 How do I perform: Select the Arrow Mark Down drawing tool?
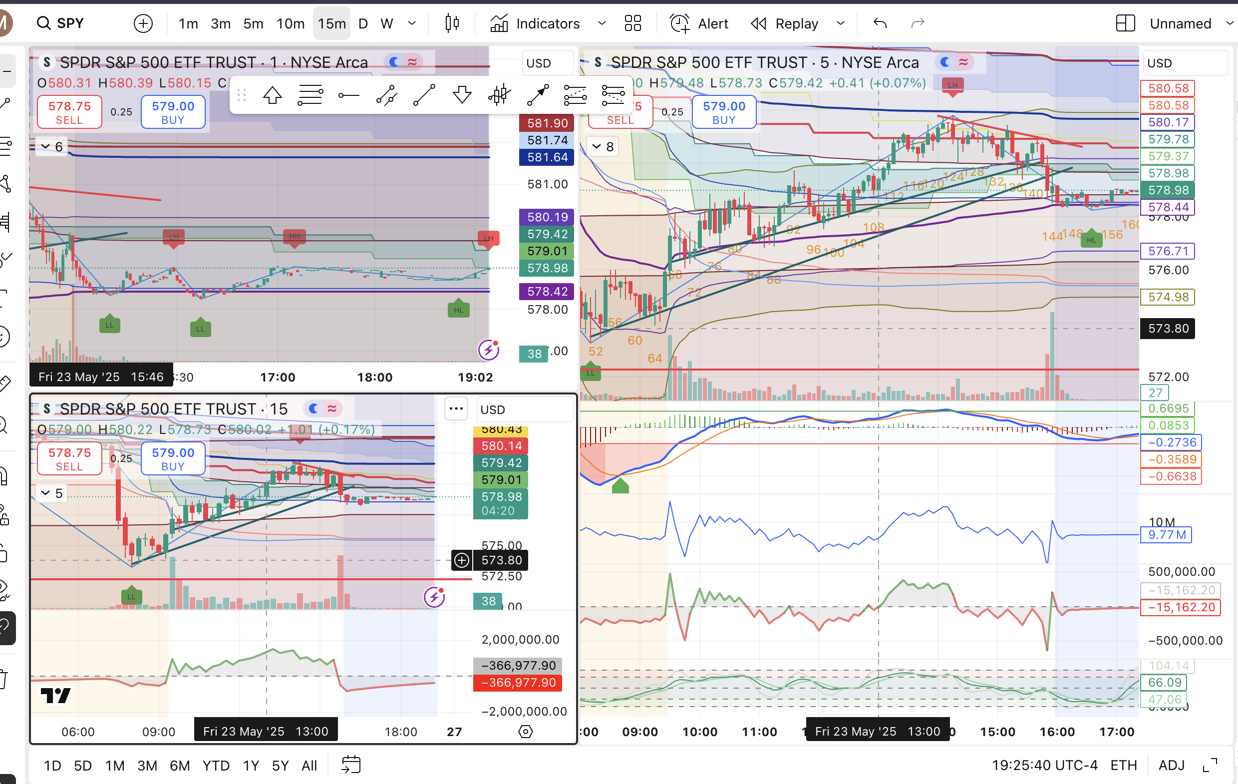pyautogui.click(x=462, y=95)
